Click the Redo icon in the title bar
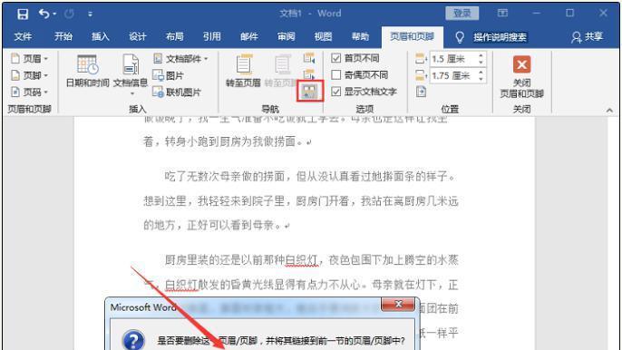 [x=69, y=14]
